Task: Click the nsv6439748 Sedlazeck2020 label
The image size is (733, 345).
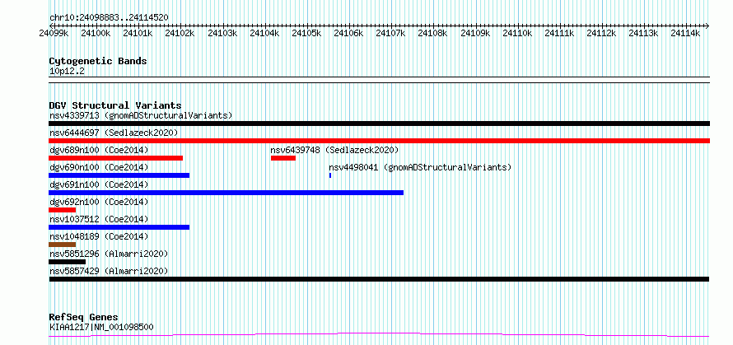Action: coord(334,150)
